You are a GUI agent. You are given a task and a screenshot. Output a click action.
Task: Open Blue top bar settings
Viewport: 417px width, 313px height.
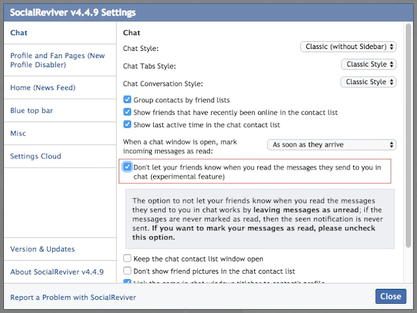click(x=32, y=111)
